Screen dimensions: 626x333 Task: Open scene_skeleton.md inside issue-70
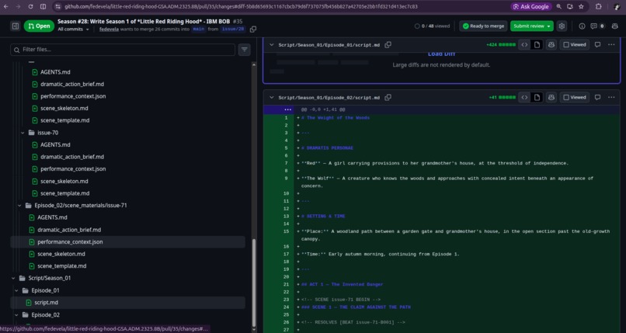[x=64, y=181]
